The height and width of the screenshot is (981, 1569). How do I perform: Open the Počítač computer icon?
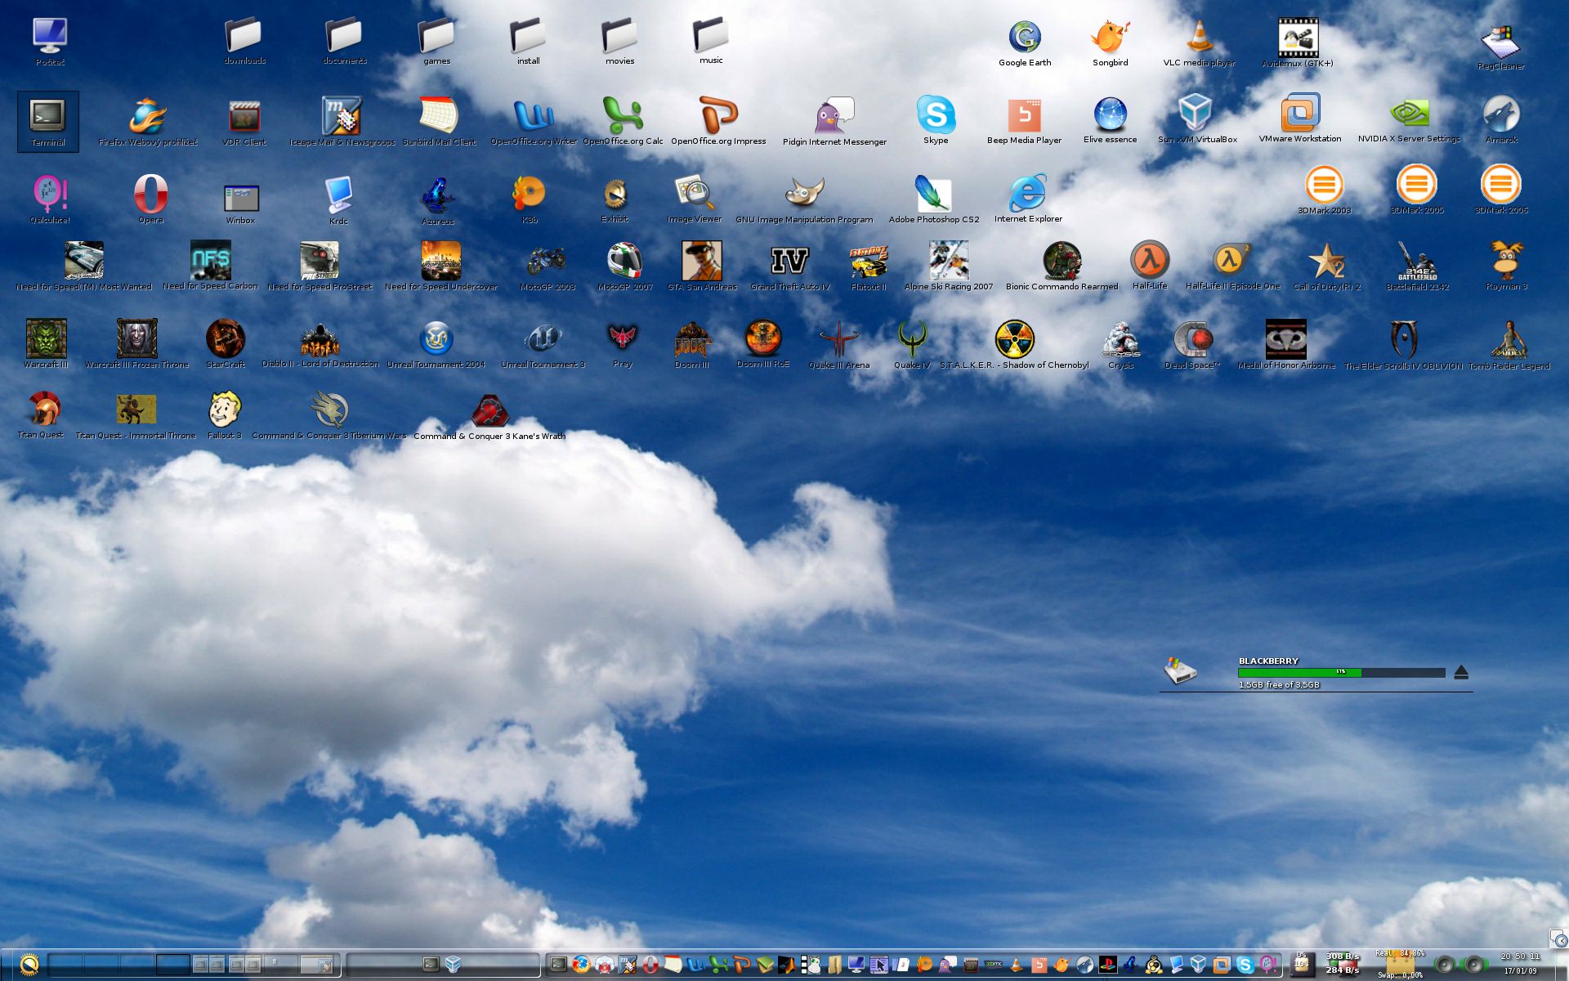(x=50, y=42)
